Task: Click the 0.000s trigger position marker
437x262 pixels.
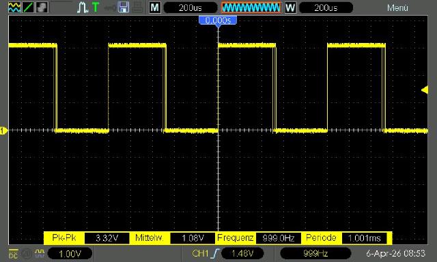Action: (218, 20)
